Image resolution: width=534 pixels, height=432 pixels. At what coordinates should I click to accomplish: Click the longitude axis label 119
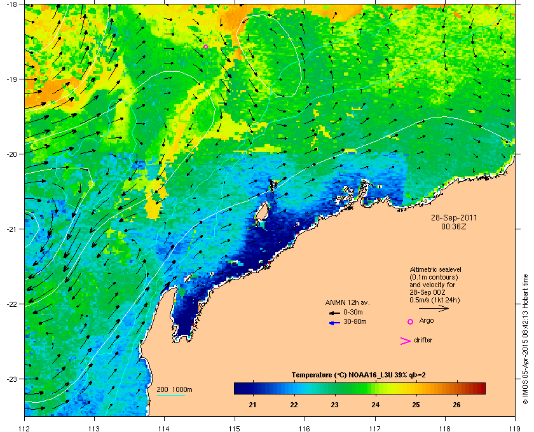click(x=515, y=428)
